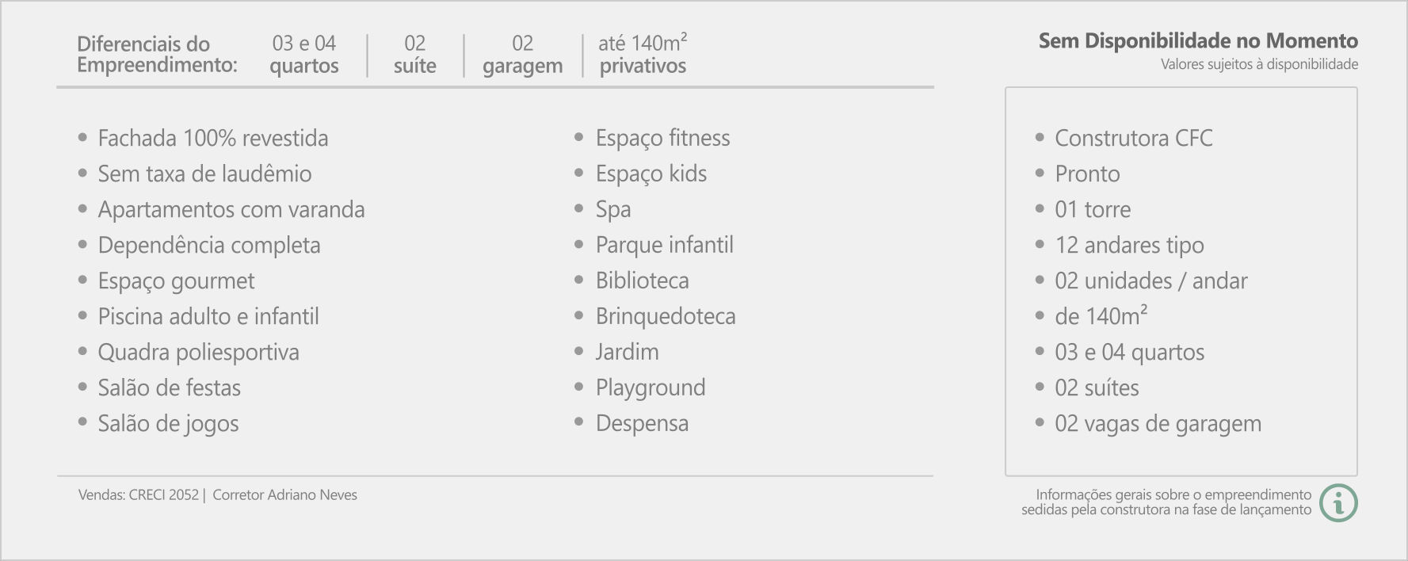Select 'Diferenciais do Empreendimento' label
The width and height of the screenshot is (1408, 561).
[157, 55]
